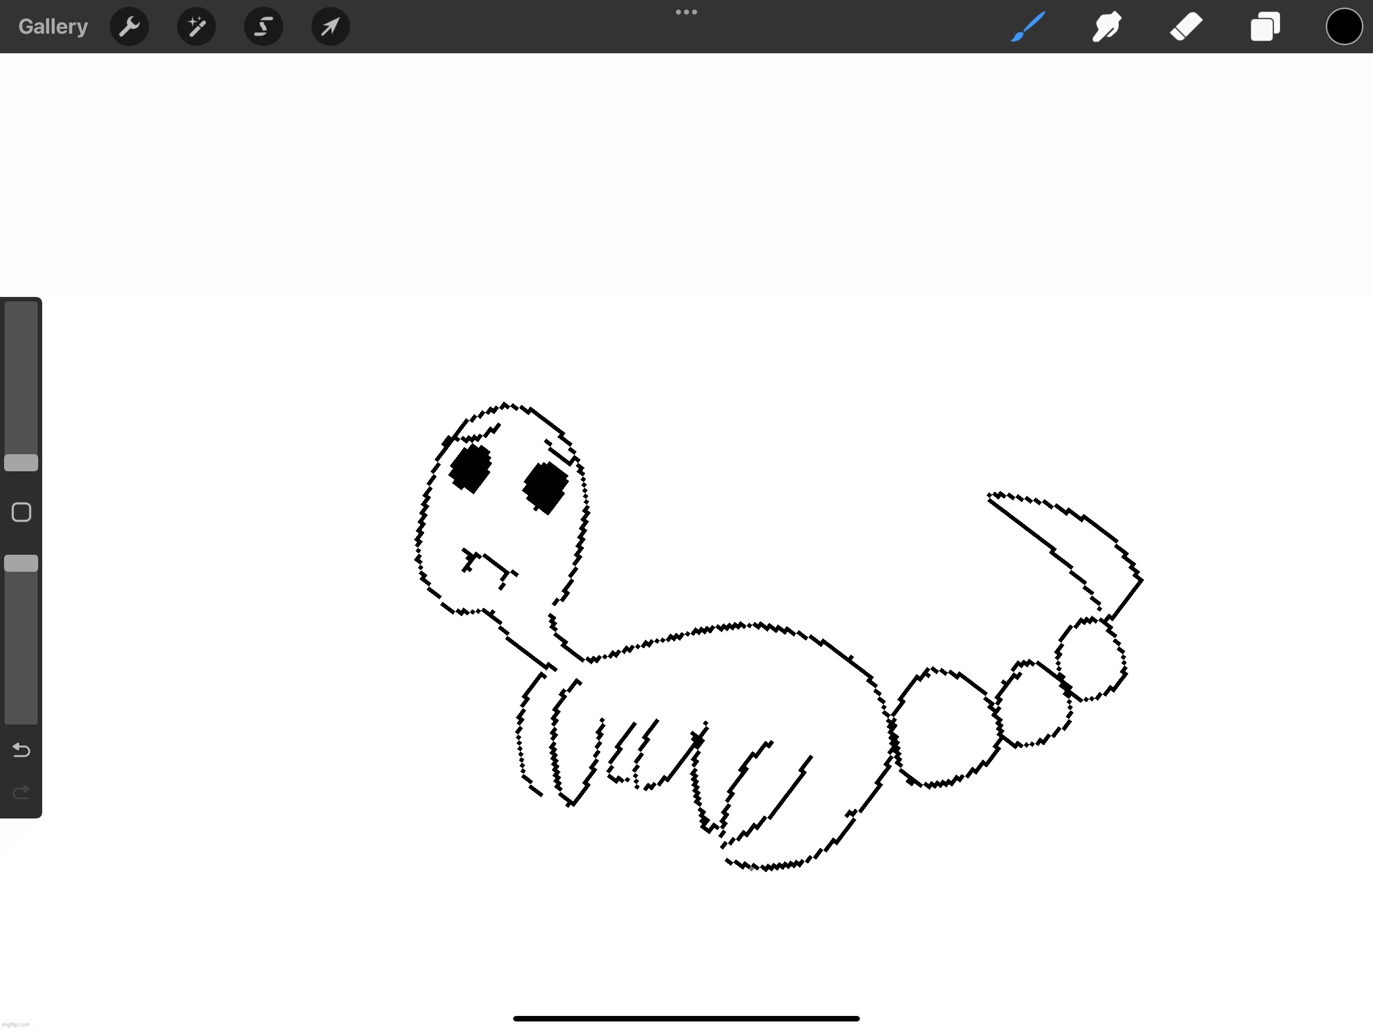1373x1029 pixels.
Task: Open the Gallery view
Action: [x=53, y=27]
